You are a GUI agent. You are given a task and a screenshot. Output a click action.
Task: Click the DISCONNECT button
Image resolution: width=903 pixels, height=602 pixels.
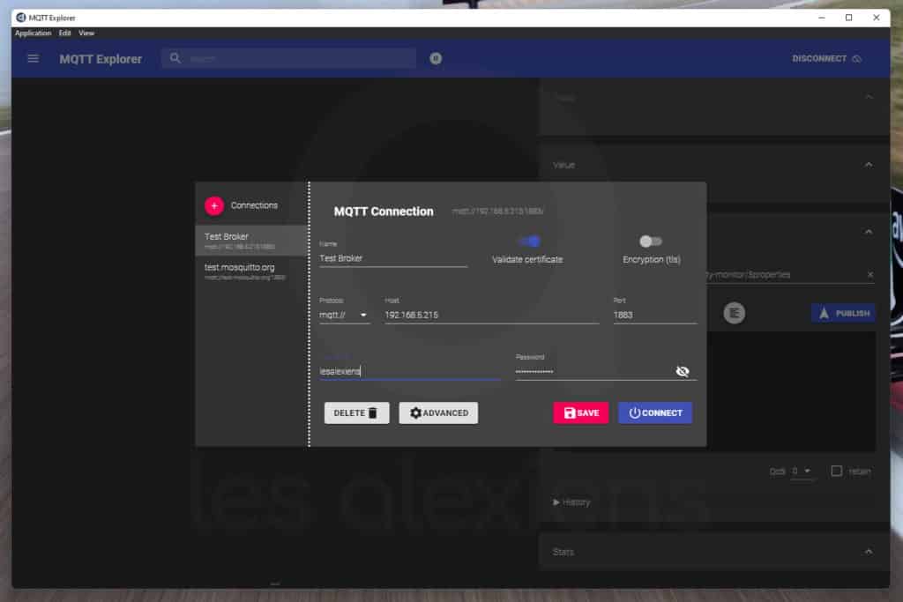click(x=827, y=59)
